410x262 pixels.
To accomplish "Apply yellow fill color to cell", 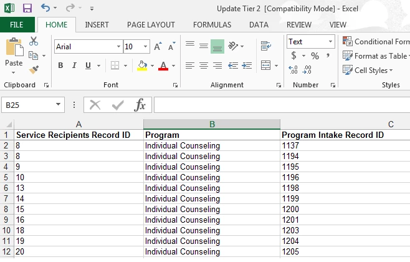I will click(142, 65).
